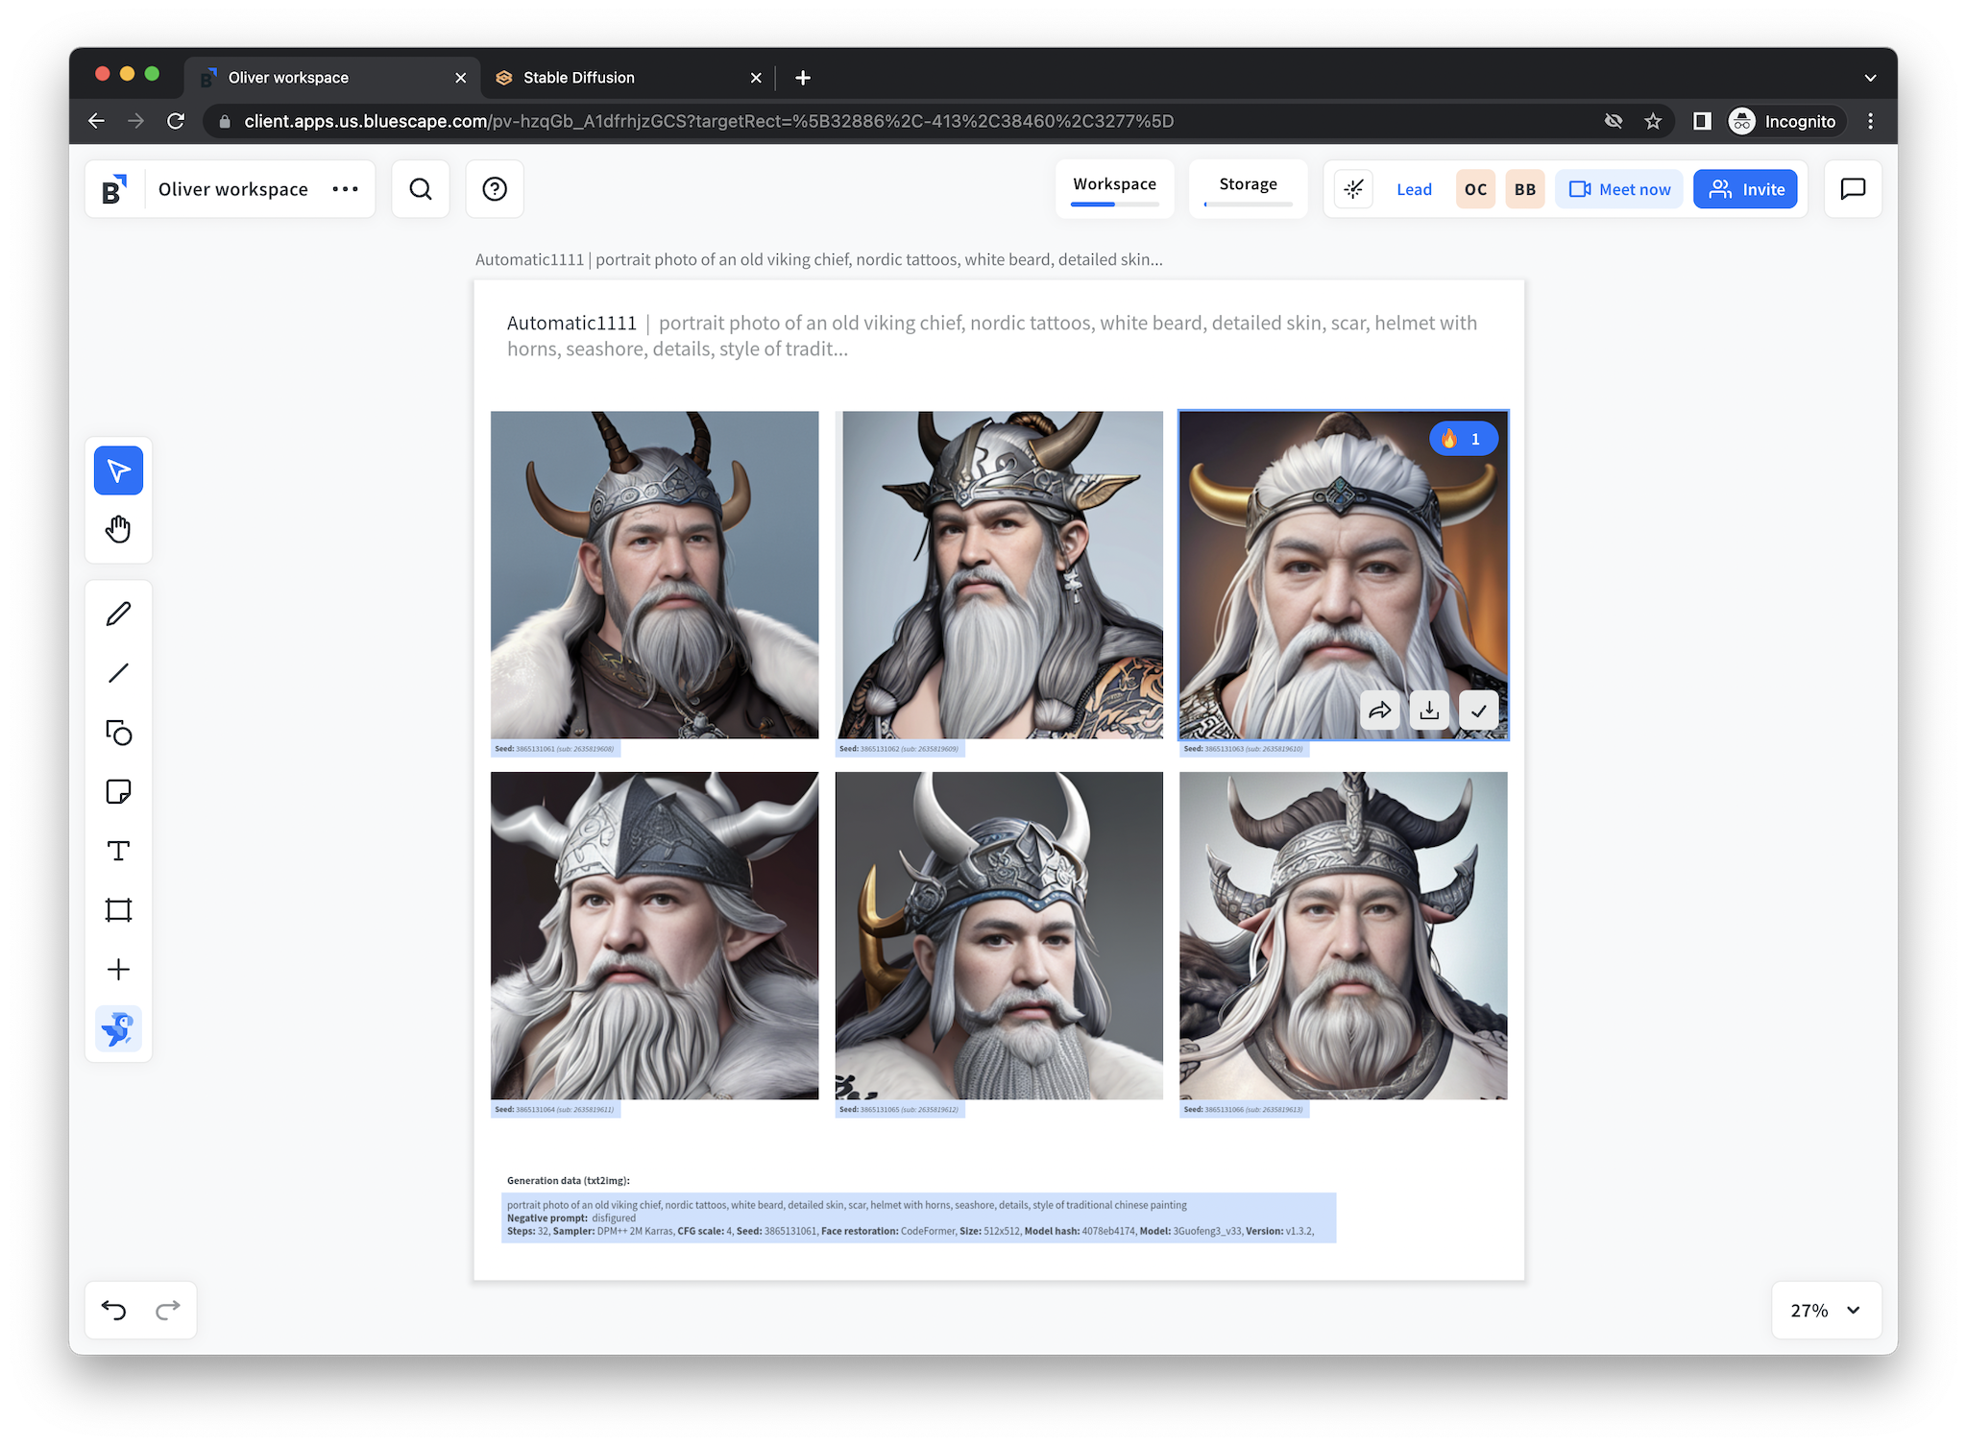Switch to the Storage tab
The width and height of the screenshot is (1967, 1446).
click(x=1248, y=184)
